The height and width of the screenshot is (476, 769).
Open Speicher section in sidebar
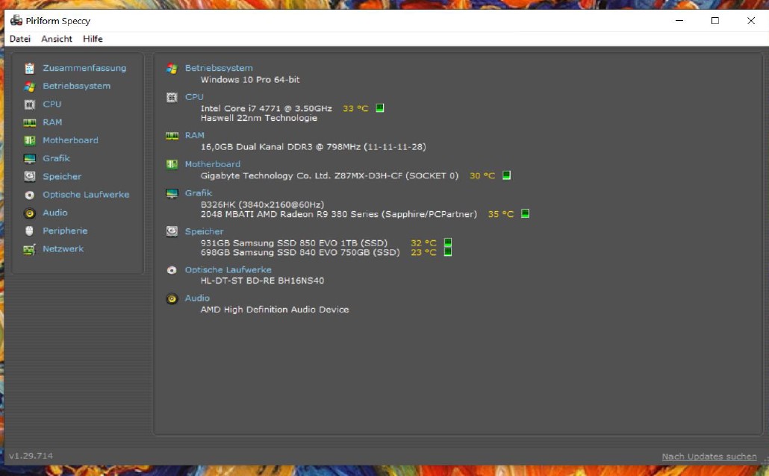coord(62,177)
